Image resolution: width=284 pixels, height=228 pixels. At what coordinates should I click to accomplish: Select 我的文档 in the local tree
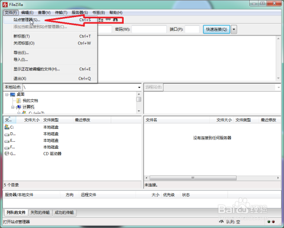click(x=30, y=101)
